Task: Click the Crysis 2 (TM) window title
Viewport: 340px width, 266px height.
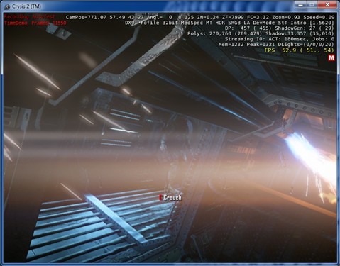Action: [26, 6]
